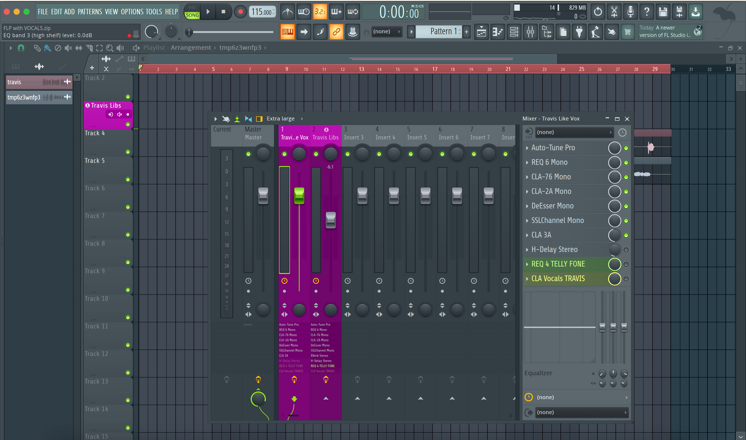Image resolution: width=746 pixels, height=440 pixels.
Task: Select the Insert 4 mixer track
Action: click(x=385, y=137)
